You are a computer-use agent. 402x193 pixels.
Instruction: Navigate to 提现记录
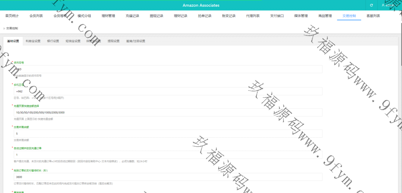[157, 16]
